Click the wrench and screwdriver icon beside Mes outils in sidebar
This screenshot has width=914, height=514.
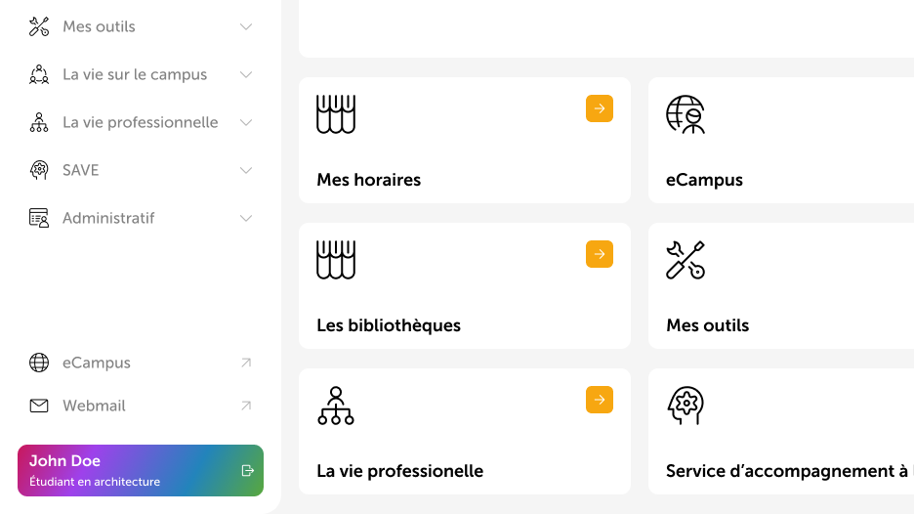(x=39, y=26)
